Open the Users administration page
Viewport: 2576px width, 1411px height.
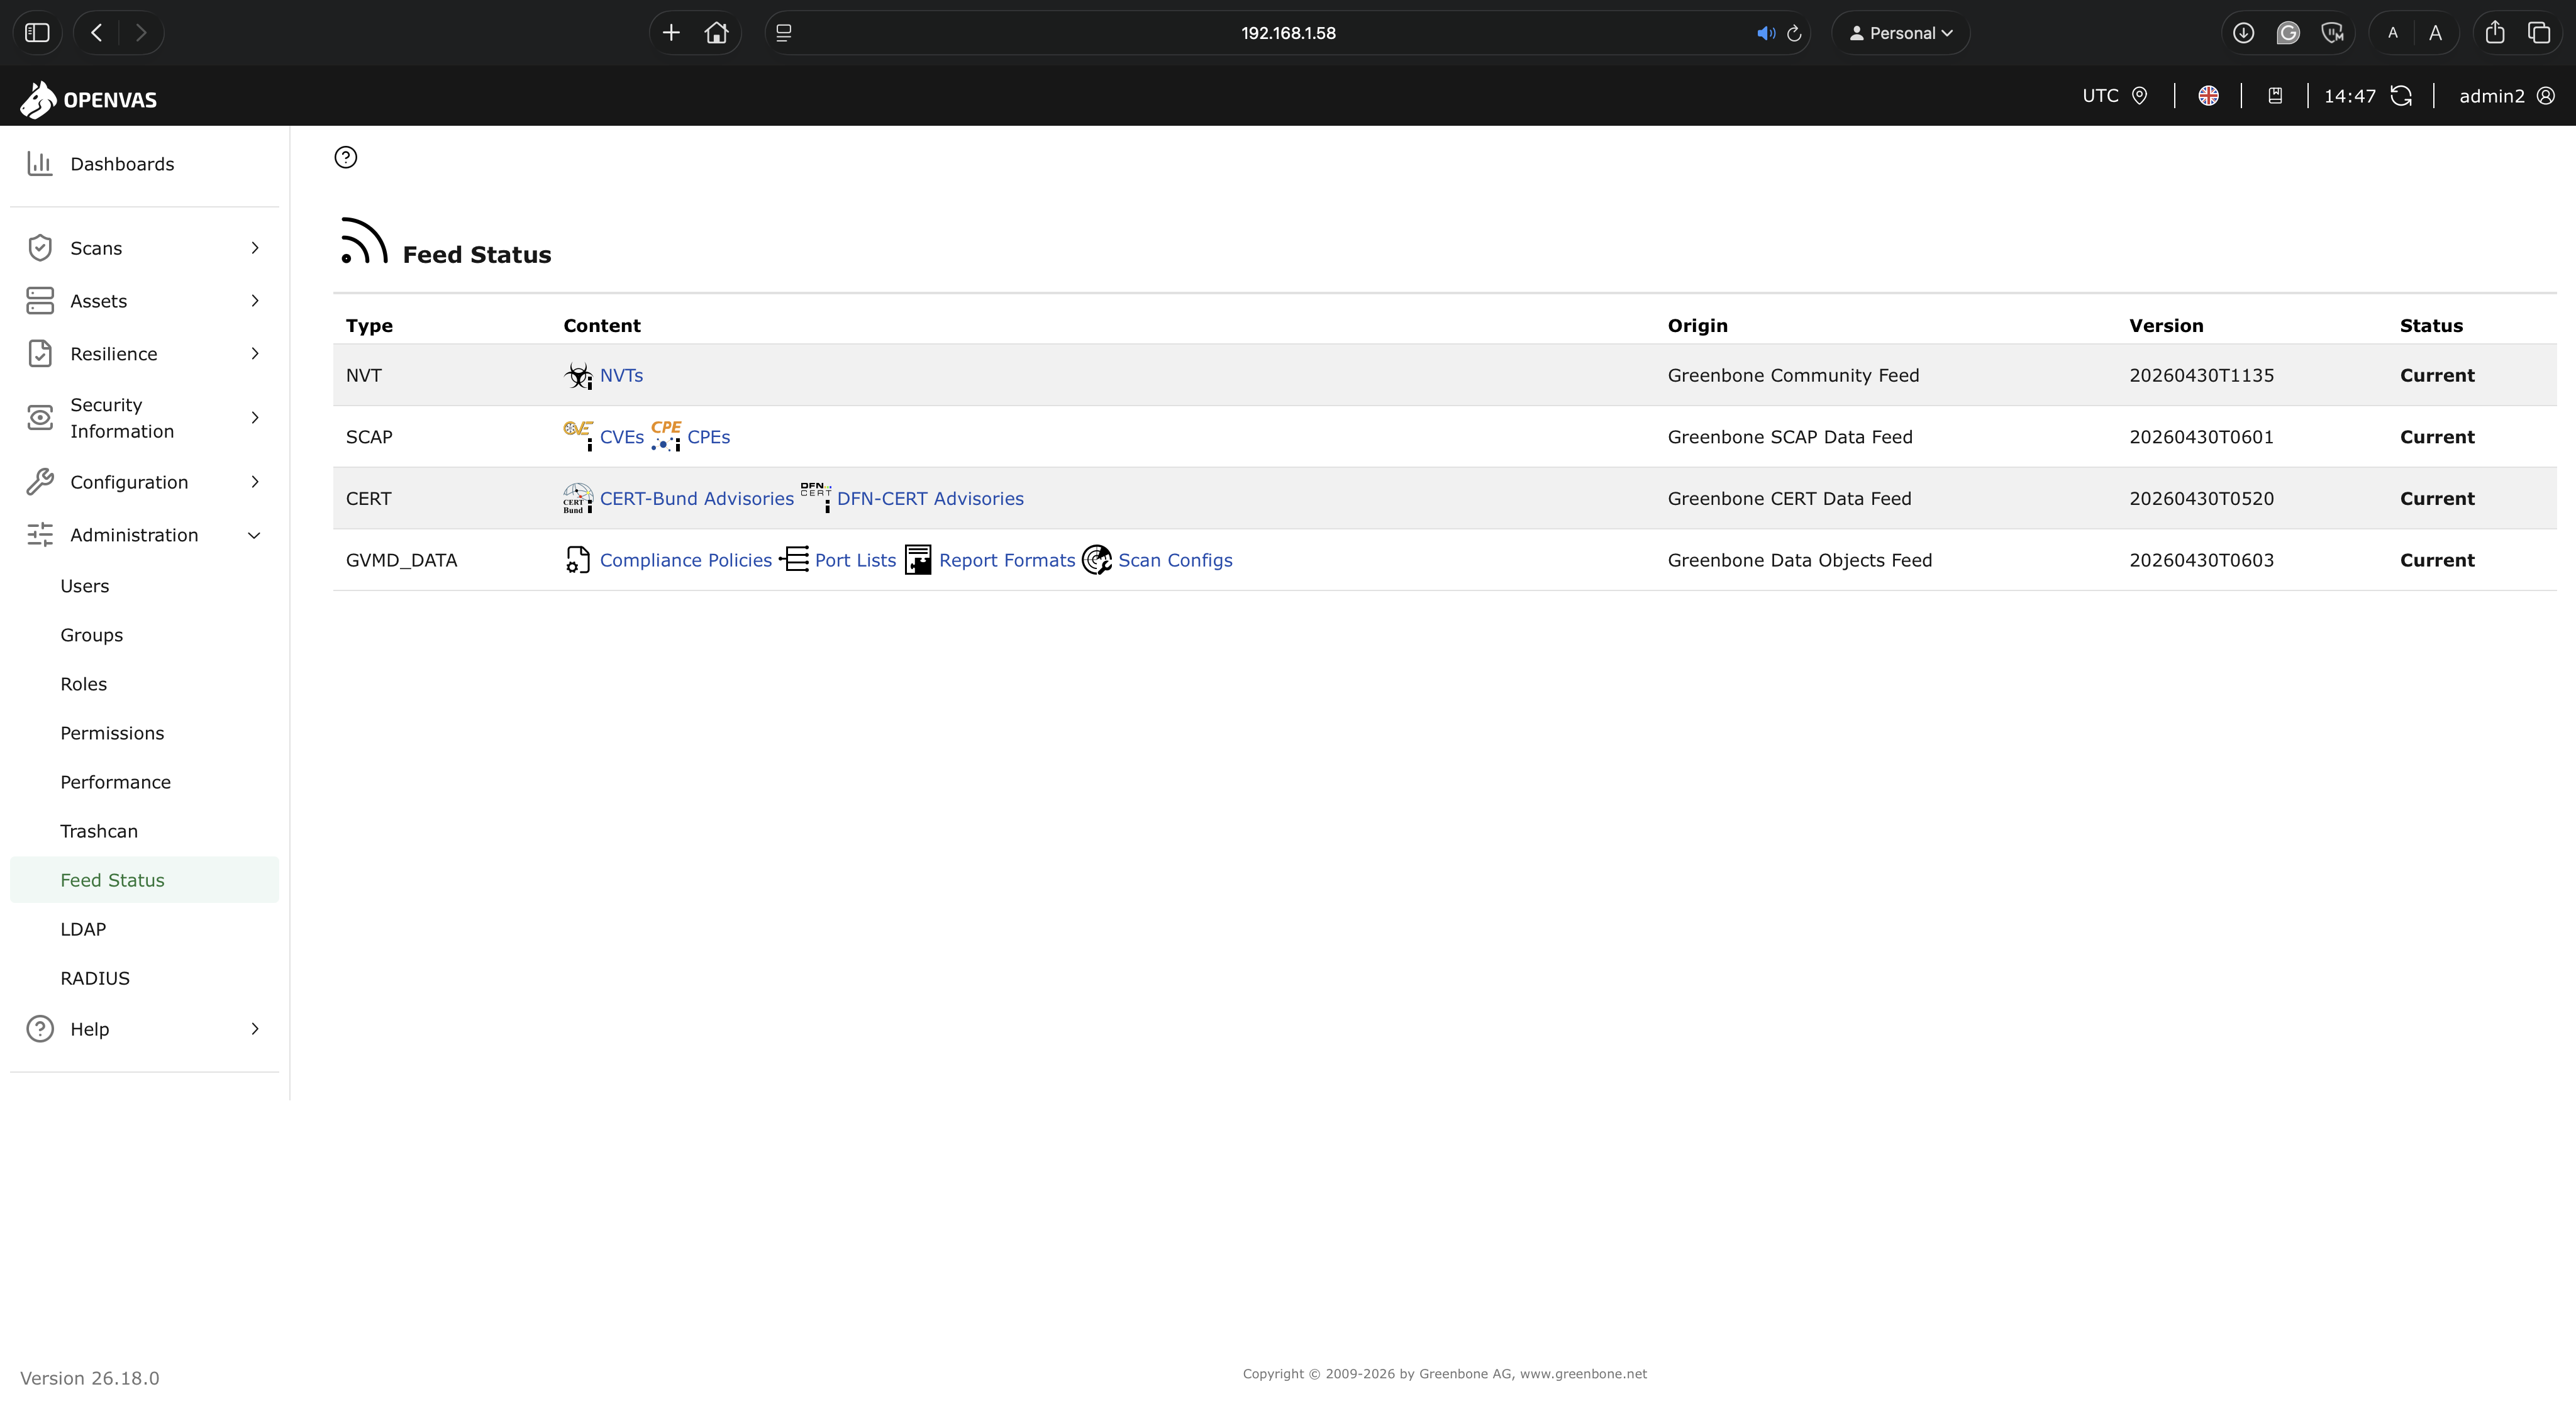tap(85, 586)
